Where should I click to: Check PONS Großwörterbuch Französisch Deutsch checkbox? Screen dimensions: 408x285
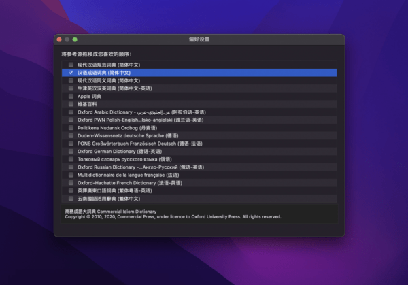click(x=71, y=144)
